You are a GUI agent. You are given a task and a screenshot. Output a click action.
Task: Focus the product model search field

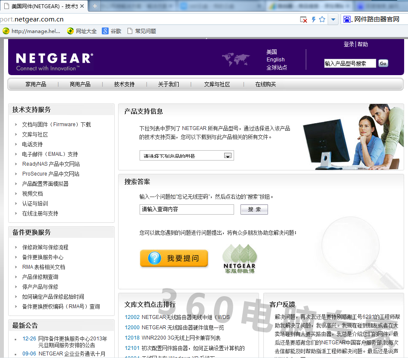(x=350, y=64)
